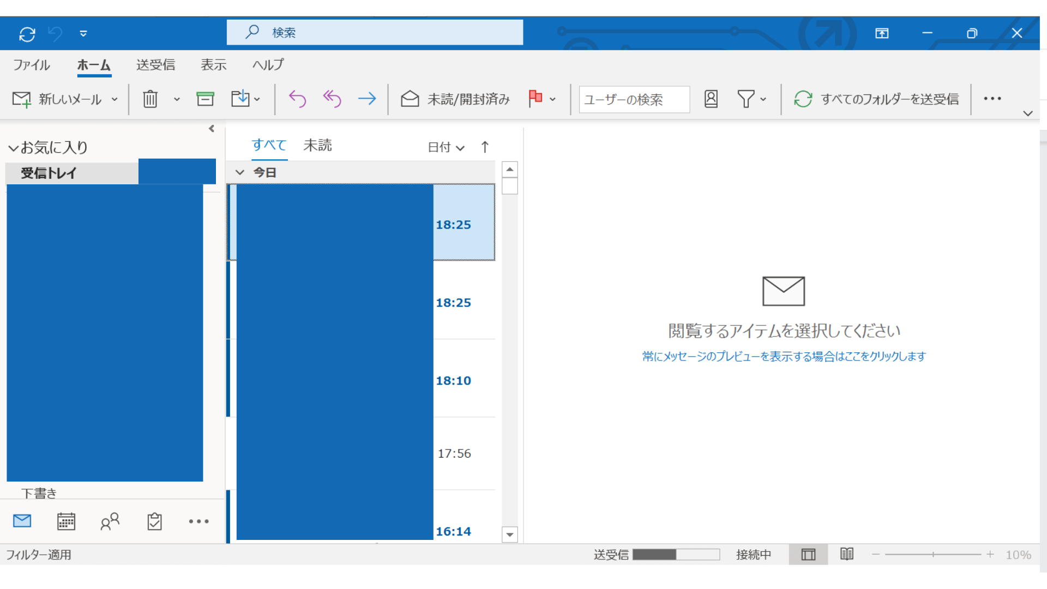Forward the email using the arrow icon
Image resolution: width=1047 pixels, height=589 pixels.
[x=367, y=99]
